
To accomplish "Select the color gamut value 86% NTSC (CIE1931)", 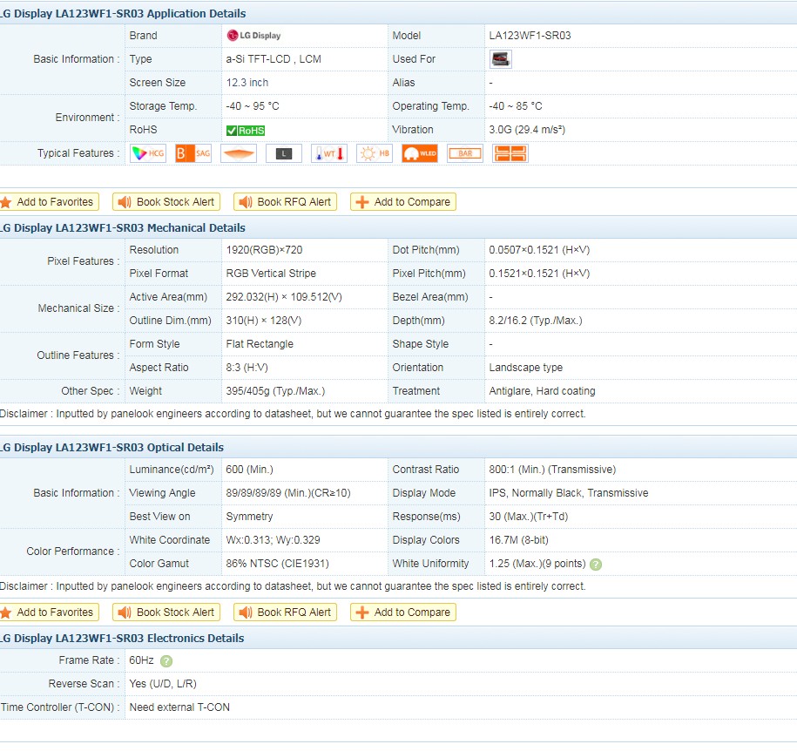I will click(x=278, y=564).
